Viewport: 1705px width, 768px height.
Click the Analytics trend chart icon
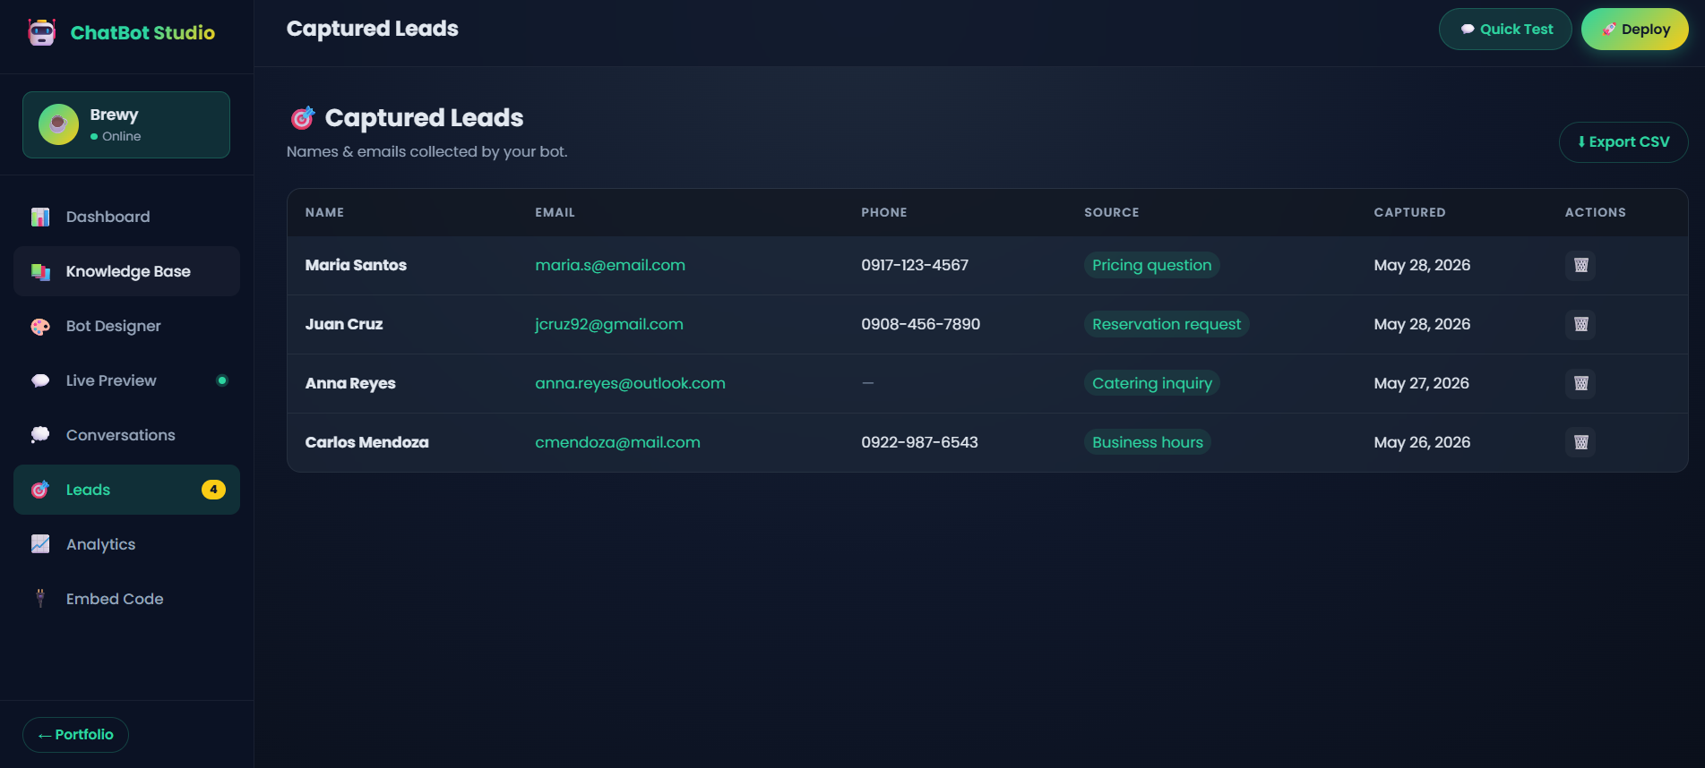[40, 544]
